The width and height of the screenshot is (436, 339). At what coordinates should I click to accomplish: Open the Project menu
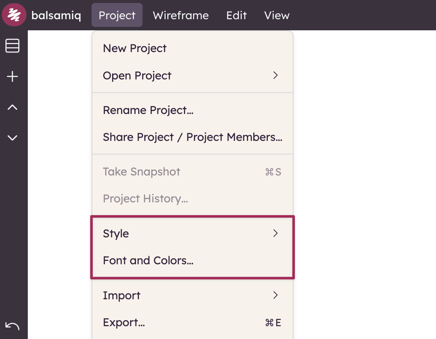coord(117,15)
